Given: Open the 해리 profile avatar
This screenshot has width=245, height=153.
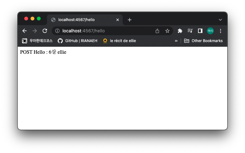Looking at the screenshot, I should (x=210, y=31).
